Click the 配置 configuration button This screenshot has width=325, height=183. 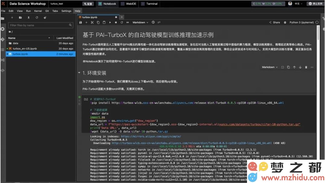[x=88, y=4]
